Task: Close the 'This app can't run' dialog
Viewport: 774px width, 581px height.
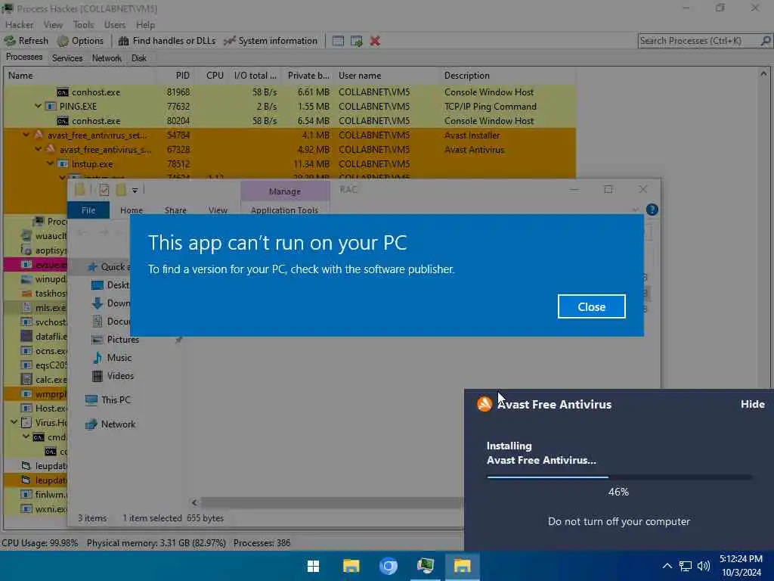Action: 591,307
